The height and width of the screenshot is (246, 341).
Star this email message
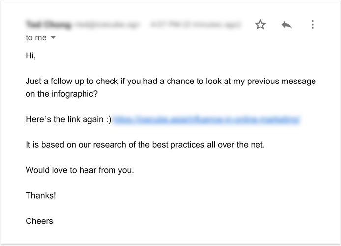click(x=260, y=25)
